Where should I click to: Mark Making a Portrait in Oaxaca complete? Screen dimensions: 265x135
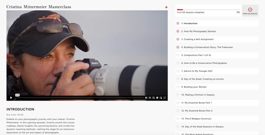click(x=178, y=95)
